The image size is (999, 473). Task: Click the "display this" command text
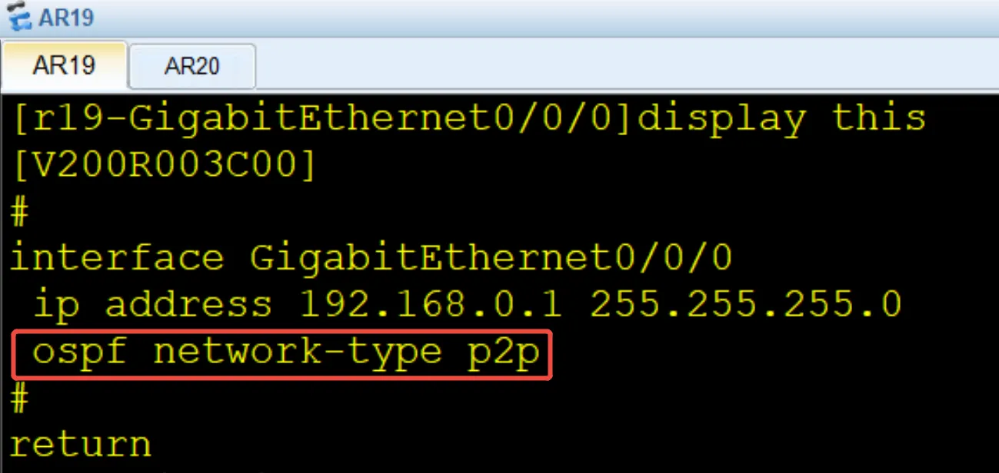[x=781, y=119]
